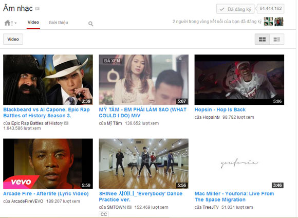Image resolution: width=298 pixels, height=218 pixels.
Task: Open the Video tab
Action: click(33, 23)
